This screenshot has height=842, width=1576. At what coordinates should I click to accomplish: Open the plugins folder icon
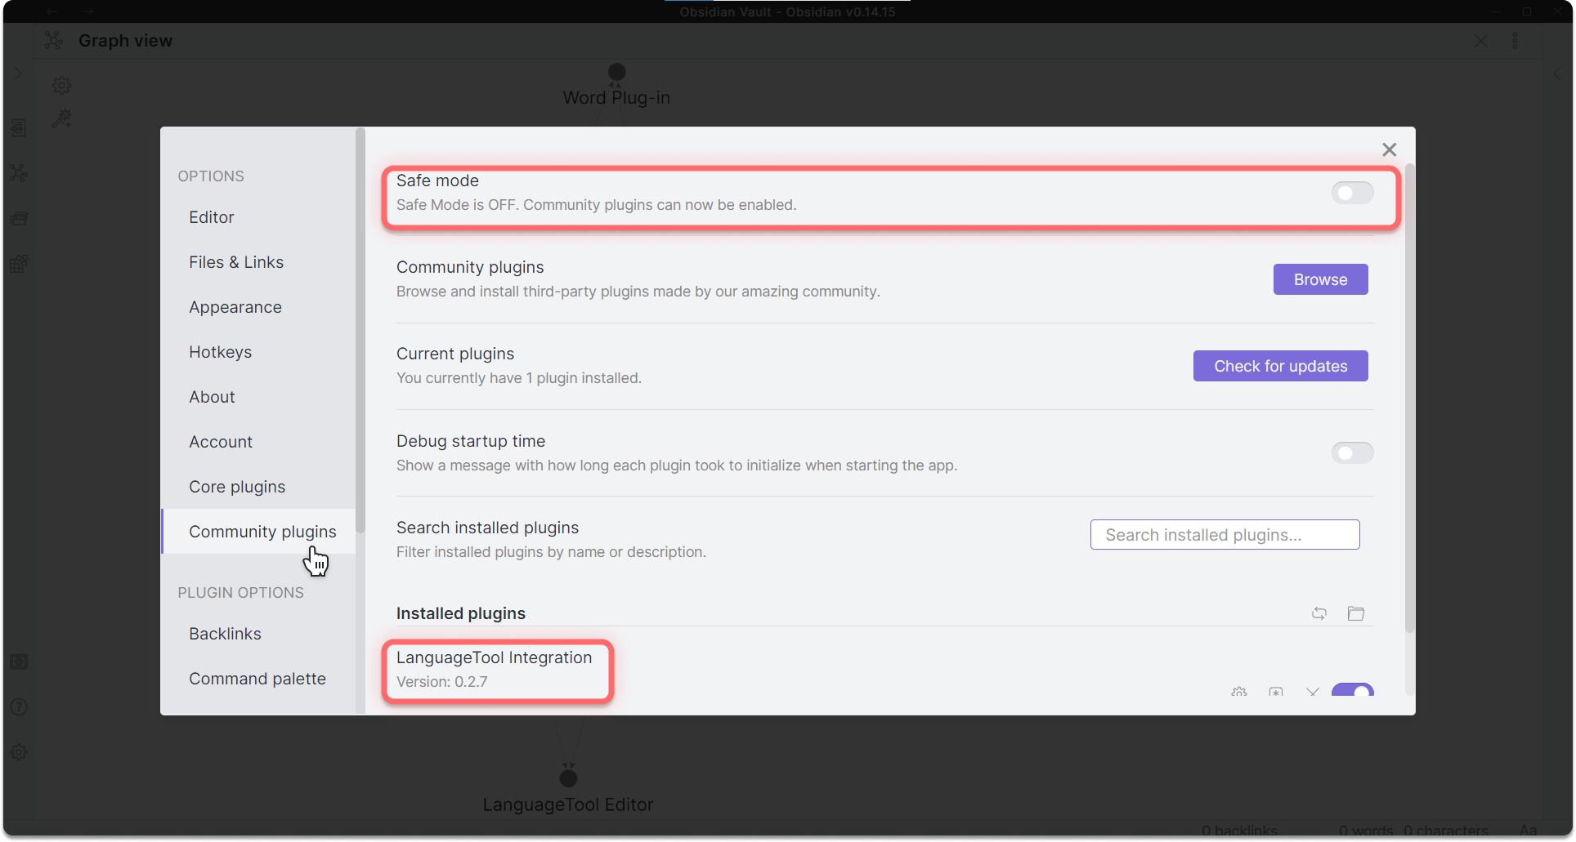pos(1356,613)
